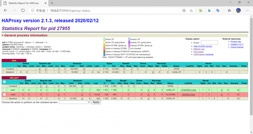Open a new tab with the plus button
Image resolution: width=253 pixels, height=134 pixels.
coord(52,3)
